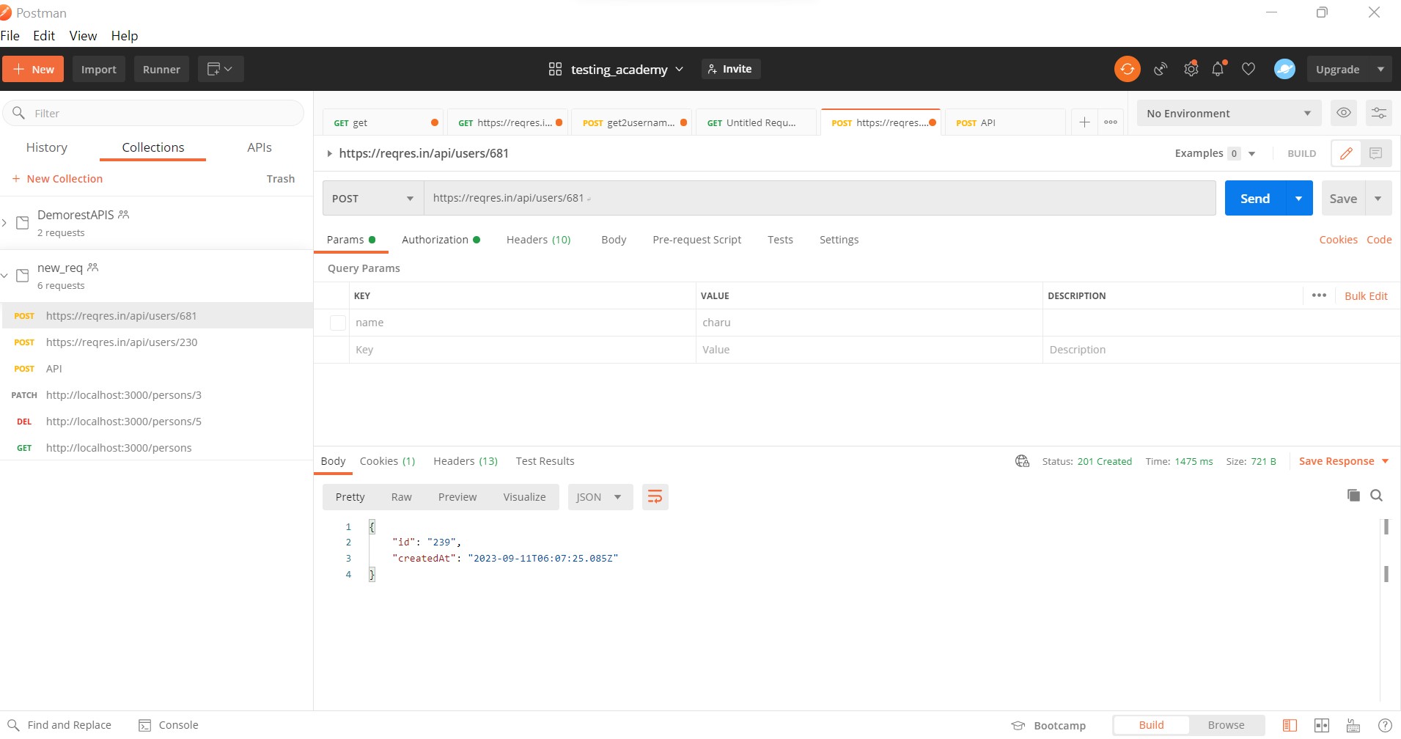Open the request Body tab
1401x739 pixels.
[x=614, y=240]
